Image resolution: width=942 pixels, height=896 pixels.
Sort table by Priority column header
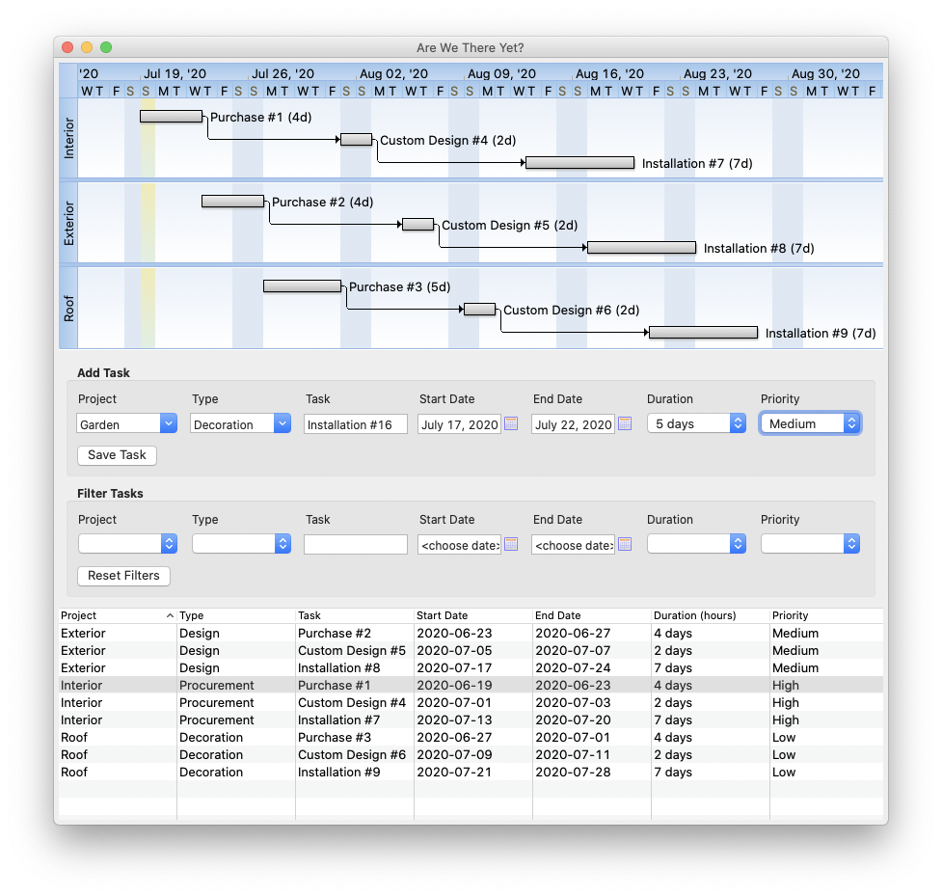[826, 615]
